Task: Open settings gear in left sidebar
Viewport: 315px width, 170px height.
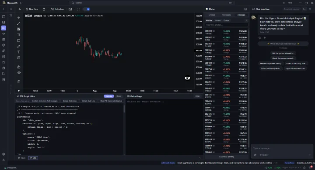Action: pos(3,154)
